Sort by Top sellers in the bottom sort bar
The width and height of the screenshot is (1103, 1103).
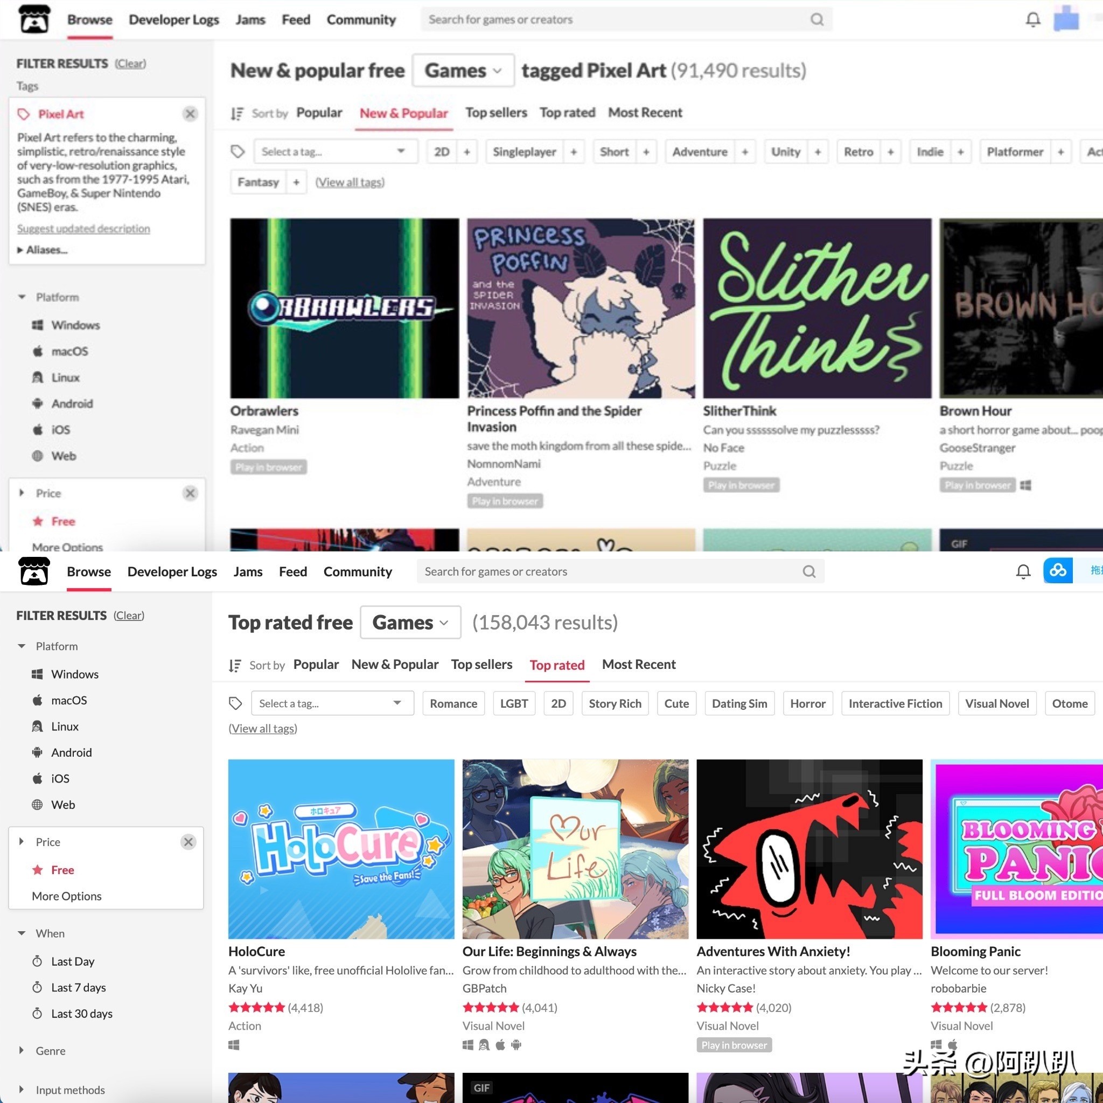pos(482,665)
